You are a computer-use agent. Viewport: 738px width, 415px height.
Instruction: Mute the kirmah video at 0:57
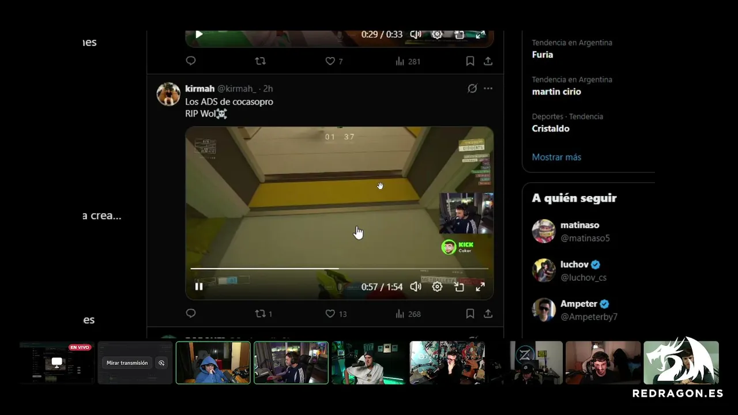point(416,286)
